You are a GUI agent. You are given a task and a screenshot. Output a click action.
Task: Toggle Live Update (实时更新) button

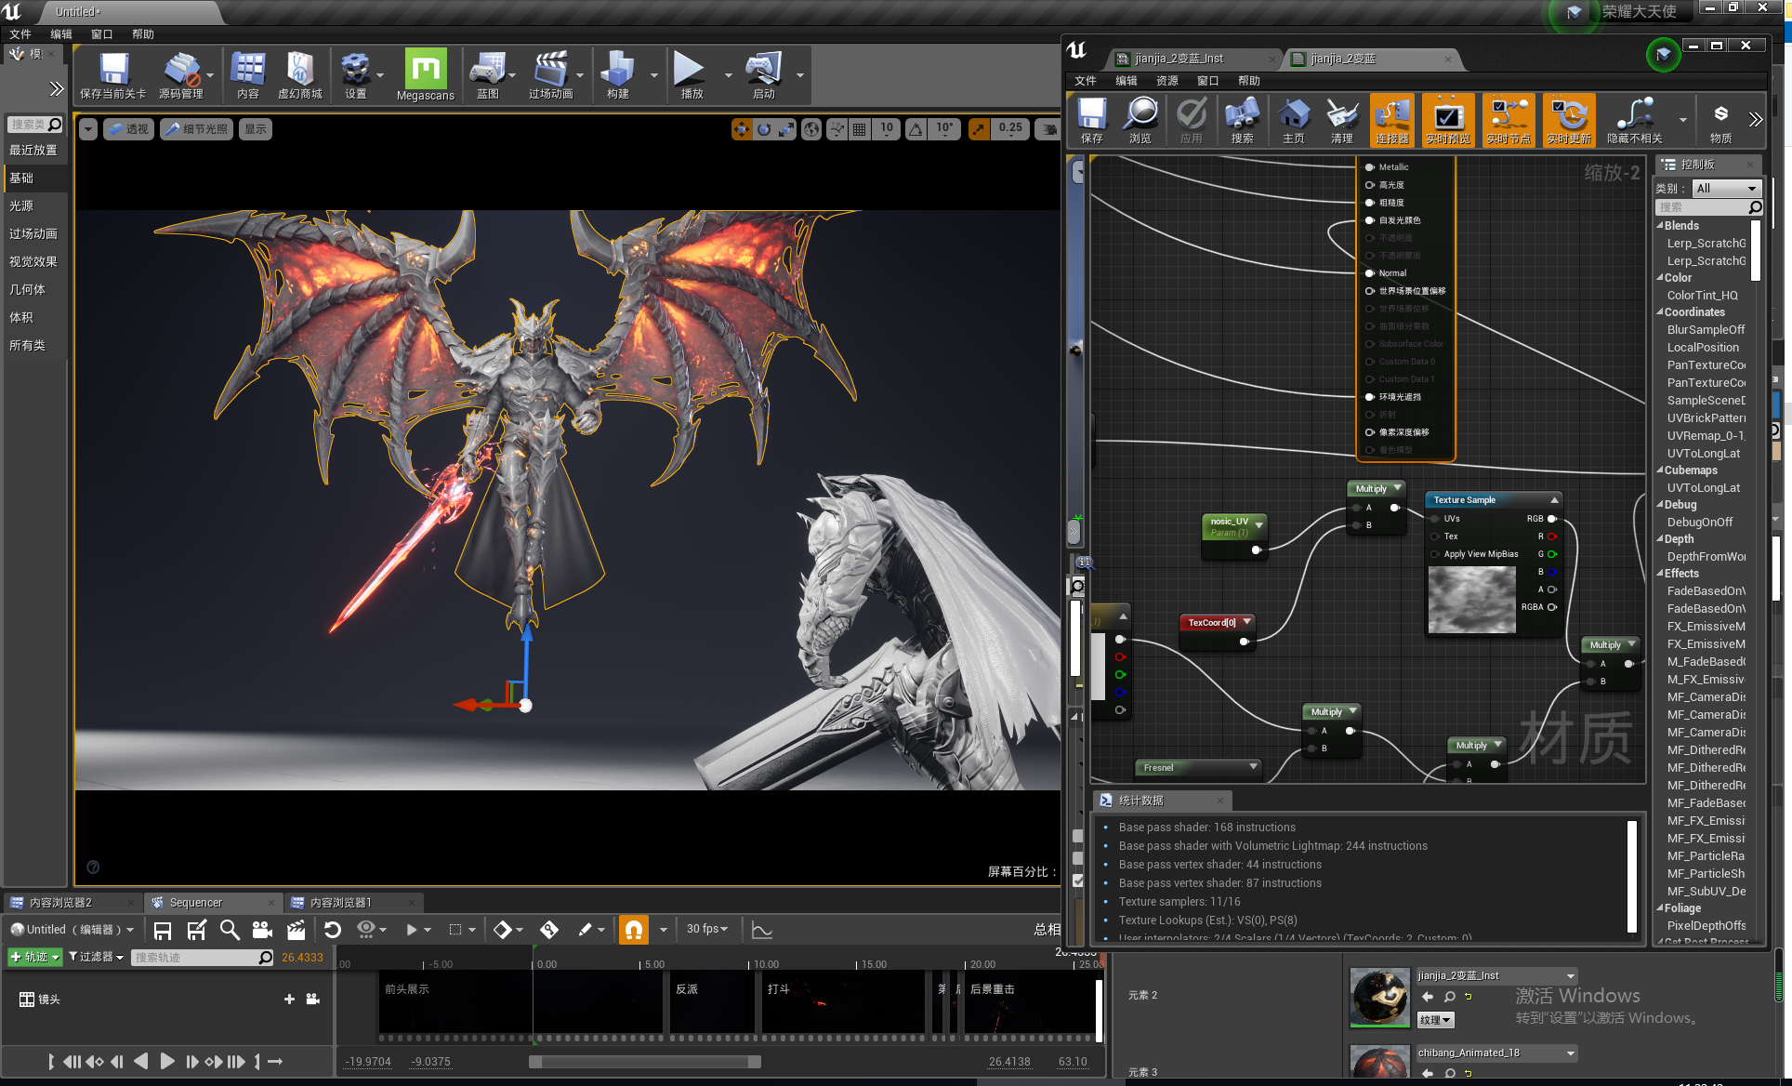[1569, 121]
